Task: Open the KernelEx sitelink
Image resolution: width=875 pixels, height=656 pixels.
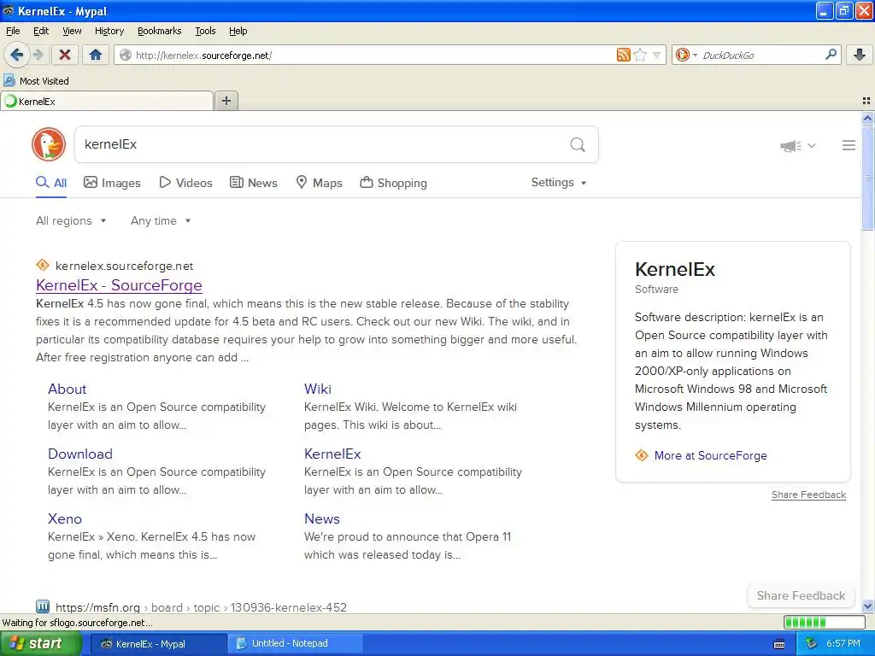Action: coord(332,454)
